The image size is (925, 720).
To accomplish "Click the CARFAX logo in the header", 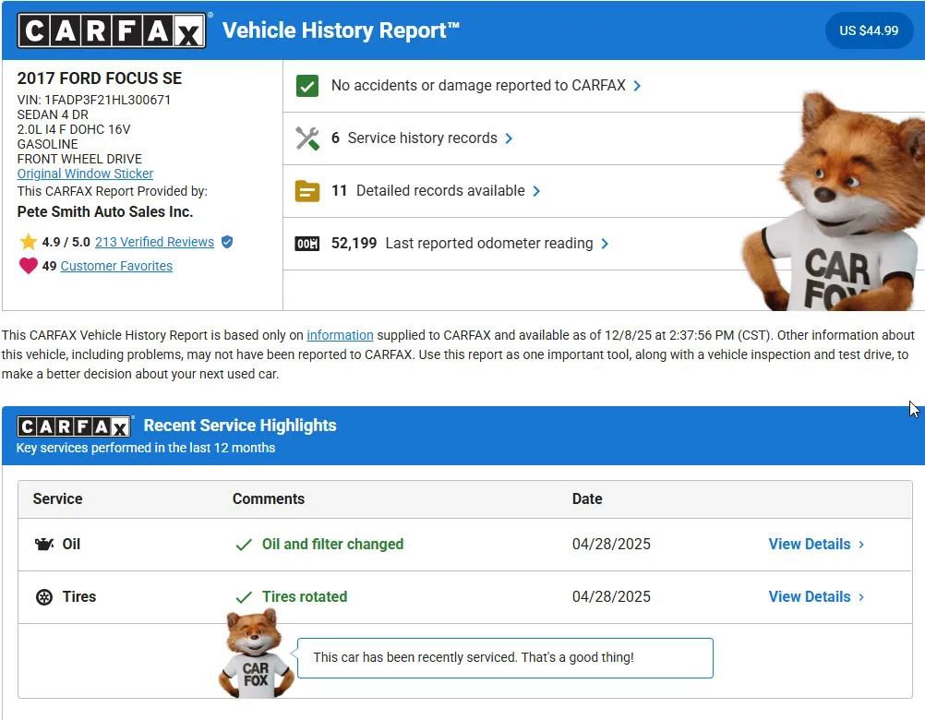I will [x=113, y=29].
